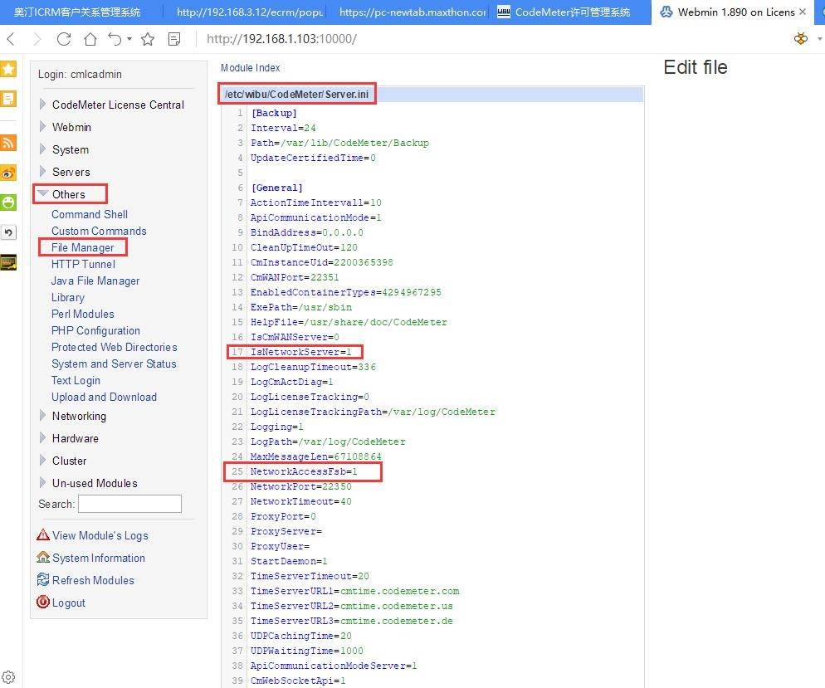Click the IsNetworkServer=1 line in editor

click(300, 352)
